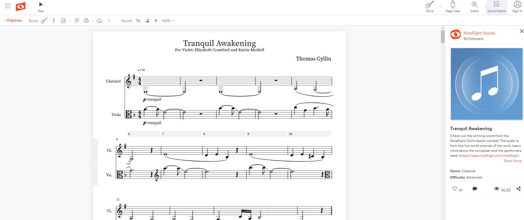The height and width of the screenshot is (220, 524).
Task: Click the score title Tranquil Awakening
Action: (x=220, y=43)
